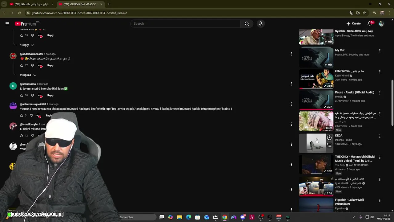Open more options for Pause - Alaska video
The height and width of the screenshot is (222, 394).
[x=380, y=93]
